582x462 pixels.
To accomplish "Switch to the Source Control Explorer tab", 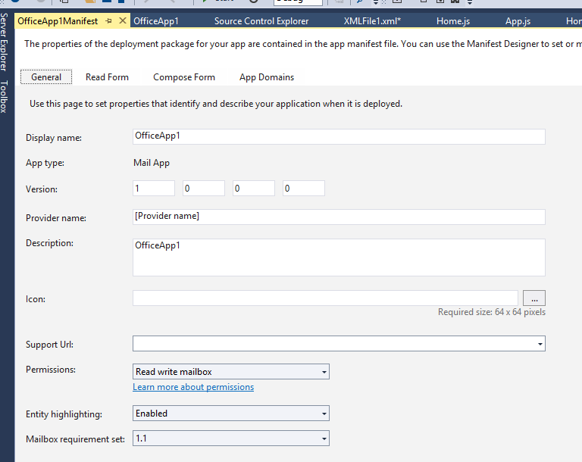I will (x=261, y=21).
